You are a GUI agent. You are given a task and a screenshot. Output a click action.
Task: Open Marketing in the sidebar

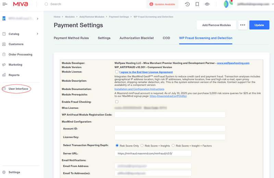coord(15,65)
